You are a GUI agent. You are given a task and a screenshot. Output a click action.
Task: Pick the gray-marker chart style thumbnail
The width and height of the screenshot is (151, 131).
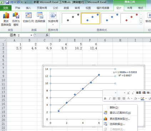point(71,18)
